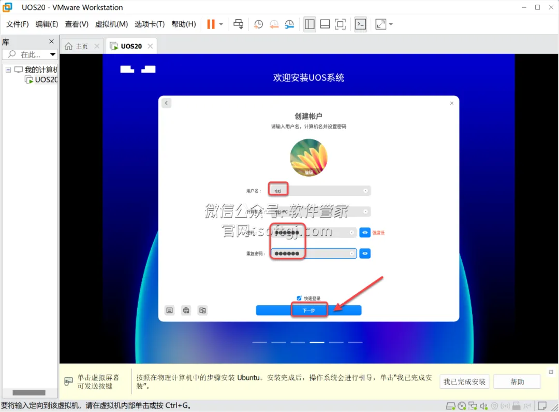The height and width of the screenshot is (412, 559).
Task: Show the 重复密码 field characters
Action: (x=365, y=253)
